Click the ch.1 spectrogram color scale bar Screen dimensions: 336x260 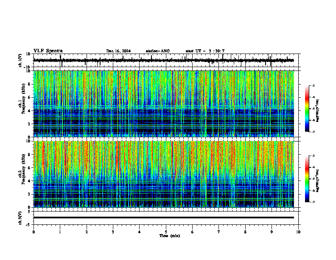[307, 109]
